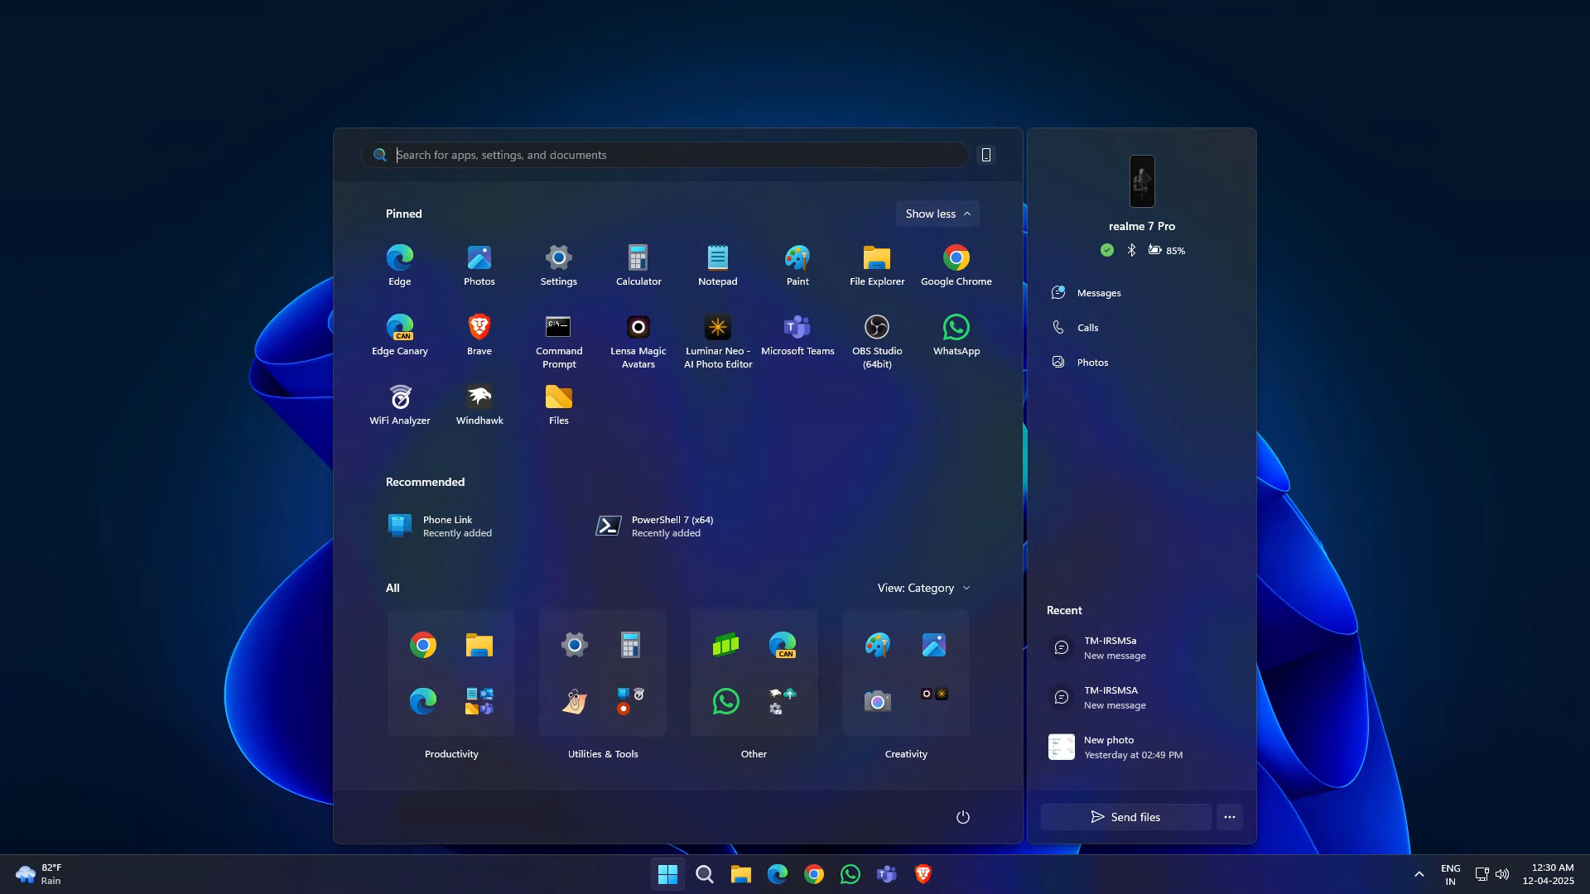The height and width of the screenshot is (894, 1590).
Task: Collapse pinned apps with Show less
Action: click(x=937, y=214)
